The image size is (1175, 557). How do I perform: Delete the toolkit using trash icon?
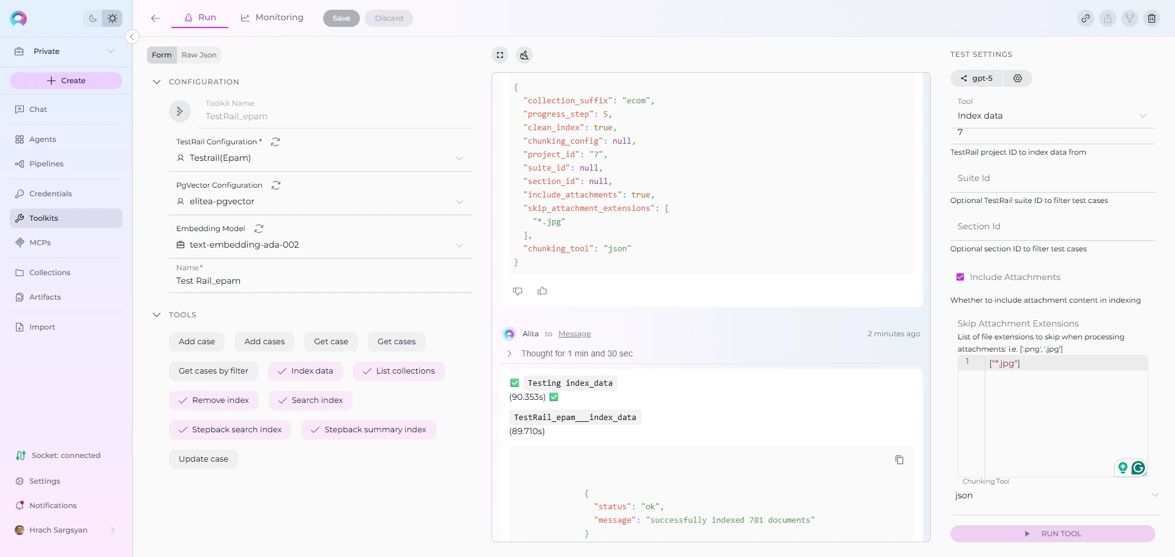1152,18
